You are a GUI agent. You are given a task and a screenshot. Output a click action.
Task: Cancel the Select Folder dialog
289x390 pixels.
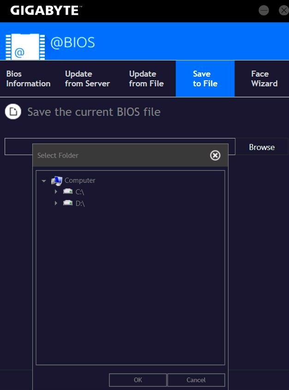tap(196, 380)
